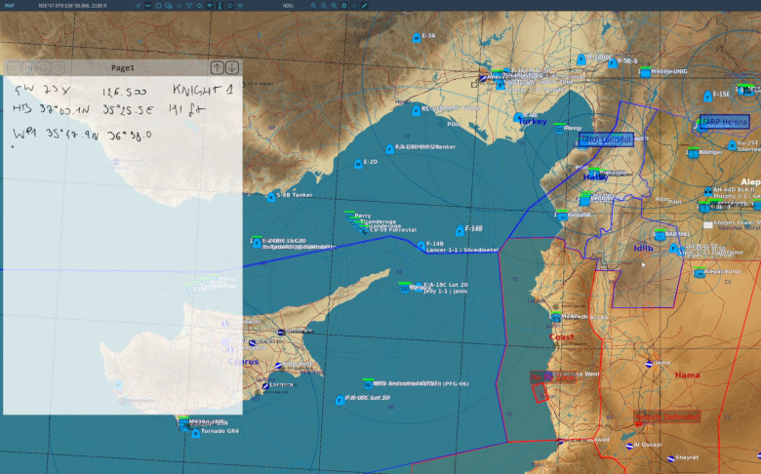Click the red Hama region label

coord(687,375)
